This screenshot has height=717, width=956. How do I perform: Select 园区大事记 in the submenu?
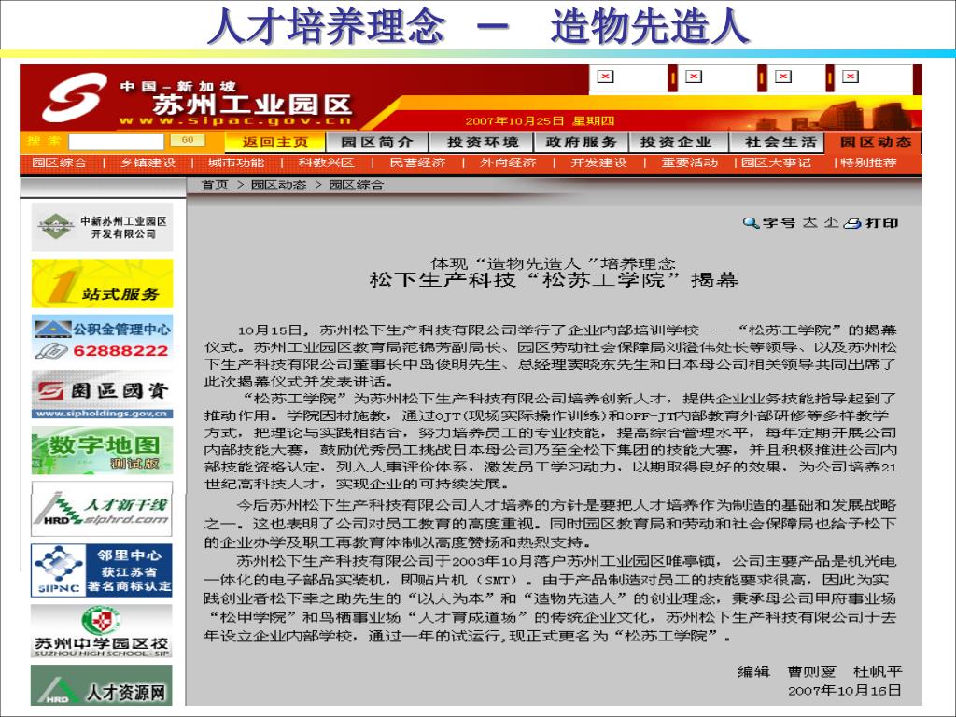coord(776,162)
